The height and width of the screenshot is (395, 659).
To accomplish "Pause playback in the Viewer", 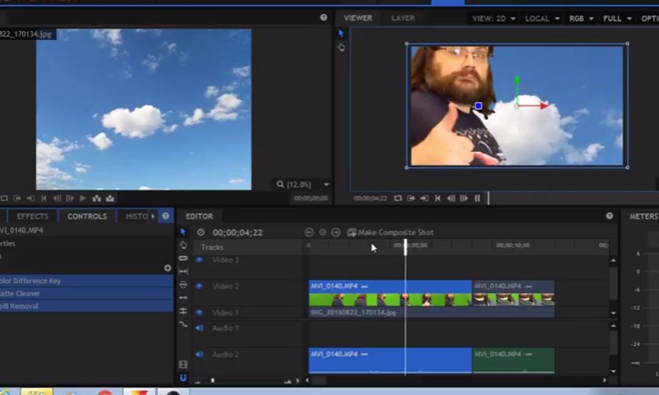I will (x=477, y=198).
